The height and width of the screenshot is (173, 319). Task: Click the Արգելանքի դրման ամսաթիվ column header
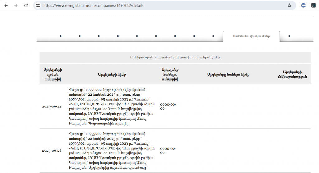(x=52, y=74)
